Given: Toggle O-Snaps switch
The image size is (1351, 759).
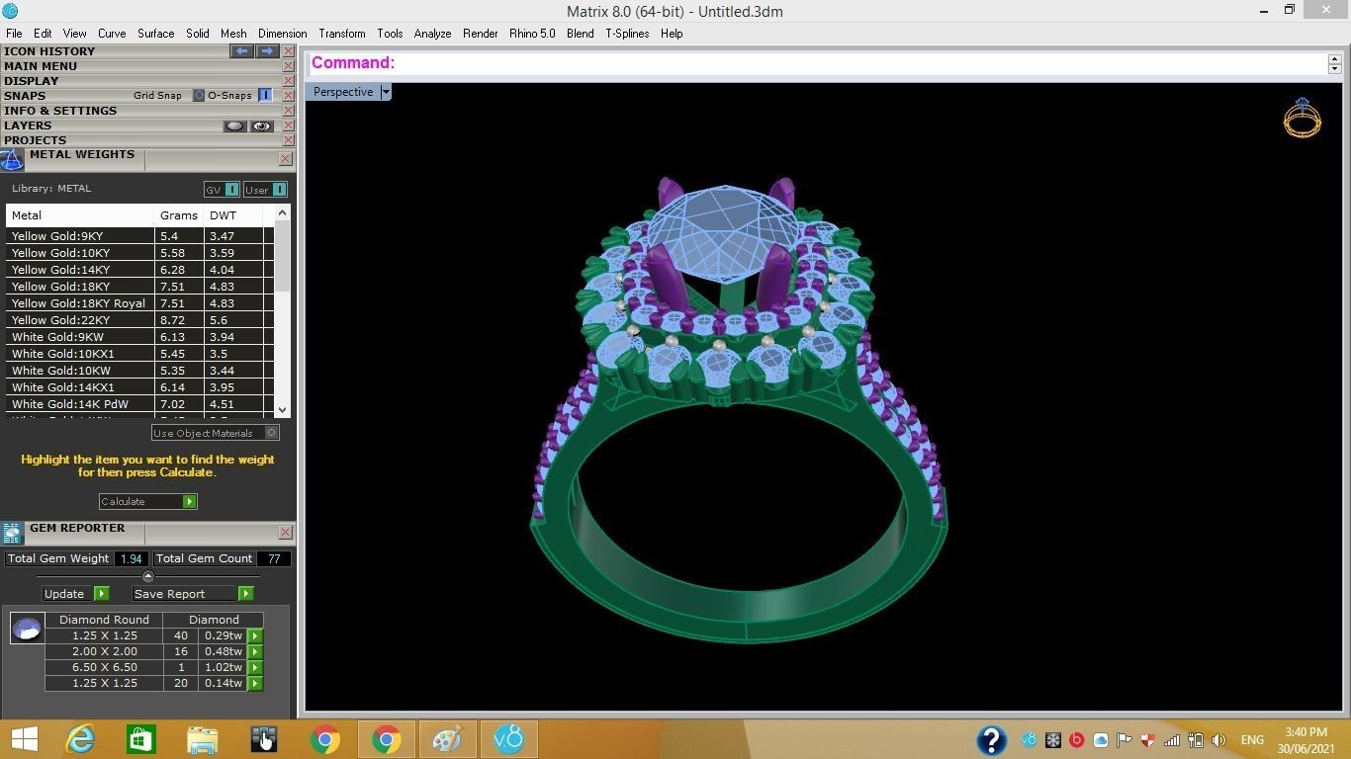Looking at the screenshot, I should (265, 96).
